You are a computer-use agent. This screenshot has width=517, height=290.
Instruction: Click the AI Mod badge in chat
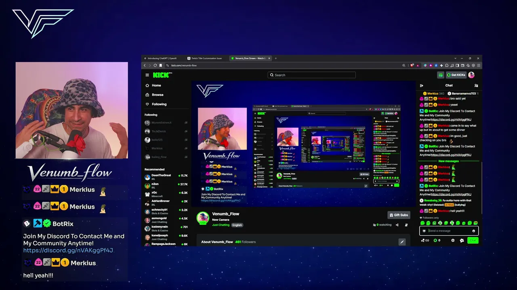449,205
